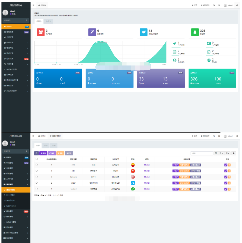Viewport: 242px width, 243px height.
Task: Select the 全部 filter tab above the channel table
Action: (x=38, y=145)
